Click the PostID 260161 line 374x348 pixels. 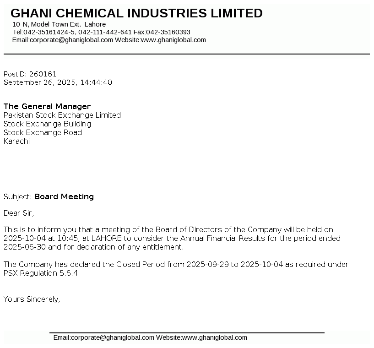tap(30, 74)
